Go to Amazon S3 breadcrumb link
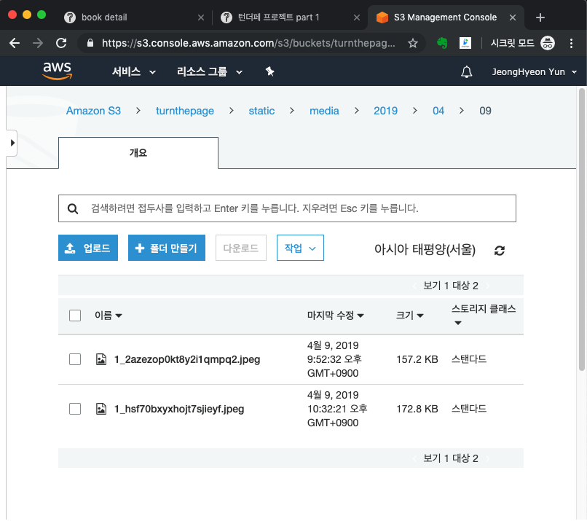The image size is (587, 521). click(x=93, y=111)
